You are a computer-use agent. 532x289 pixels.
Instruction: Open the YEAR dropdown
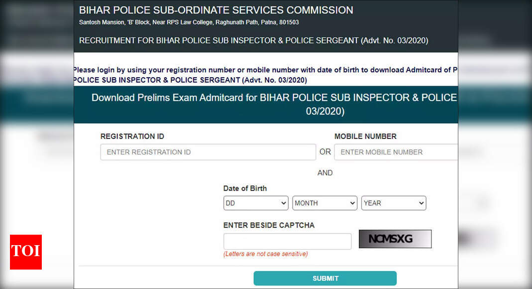[394, 203]
